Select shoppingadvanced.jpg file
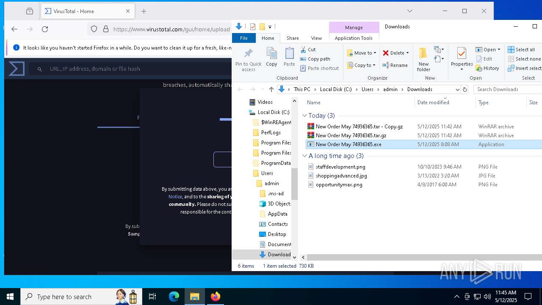The height and width of the screenshot is (305, 542). [x=341, y=176]
